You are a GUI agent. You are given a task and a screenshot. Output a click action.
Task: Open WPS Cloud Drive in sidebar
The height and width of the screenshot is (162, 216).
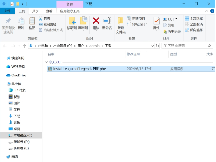(x=16, y=67)
